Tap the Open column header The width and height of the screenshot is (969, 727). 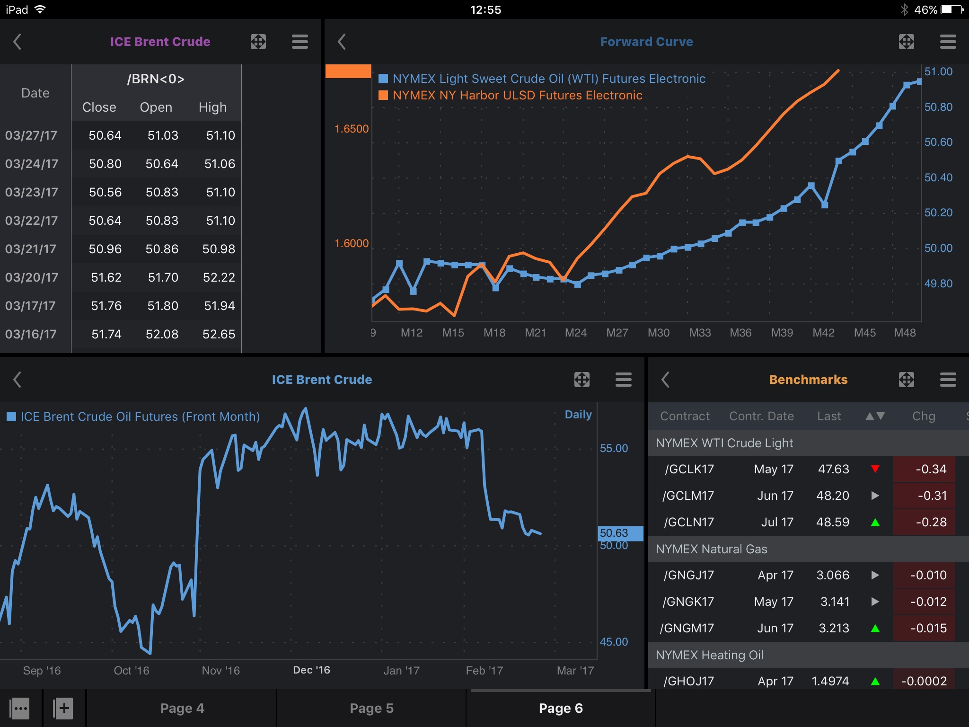click(x=156, y=107)
